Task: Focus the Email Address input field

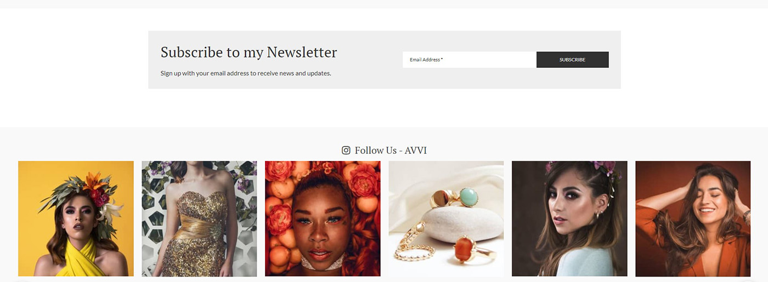Action: [470, 60]
